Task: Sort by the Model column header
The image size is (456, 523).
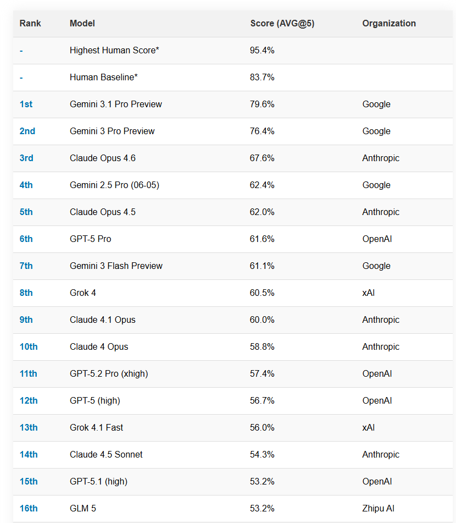Action: pos(82,24)
